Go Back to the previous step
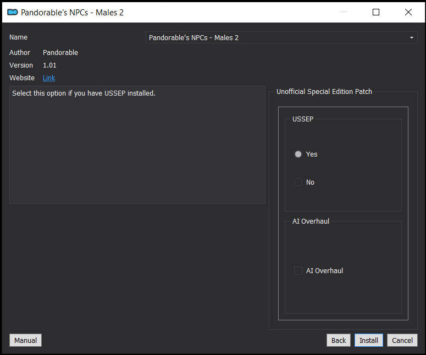Screen dimensions: 426x355 [339, 340]
